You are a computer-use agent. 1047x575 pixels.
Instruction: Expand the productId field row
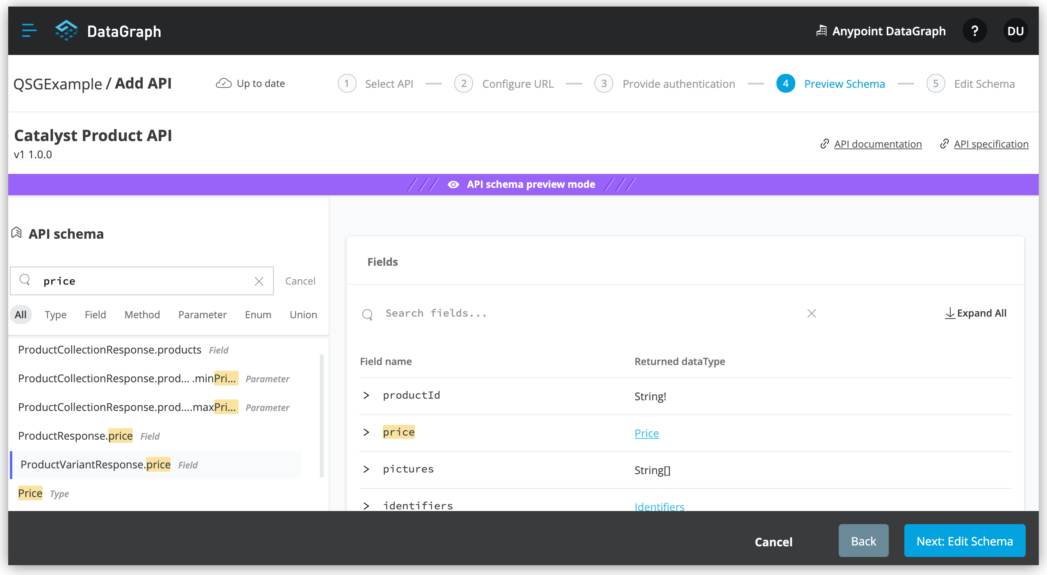[x=366, y=395]
